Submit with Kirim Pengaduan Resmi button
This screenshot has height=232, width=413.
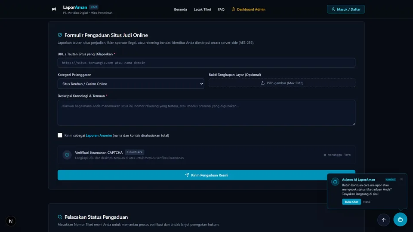tap(206, 175)
